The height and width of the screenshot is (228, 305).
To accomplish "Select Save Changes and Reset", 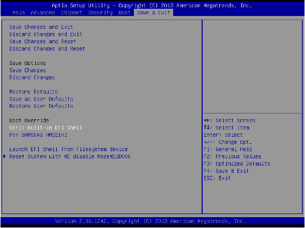I will (42, 42).
